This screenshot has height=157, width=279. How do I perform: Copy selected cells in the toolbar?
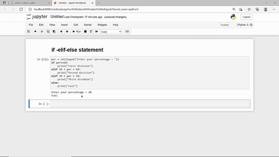[48, 31]
